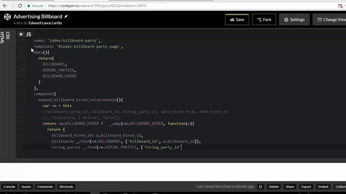
Task: Open JS editor settings gear
Action: pyautogui.click(x=21, y=34)
